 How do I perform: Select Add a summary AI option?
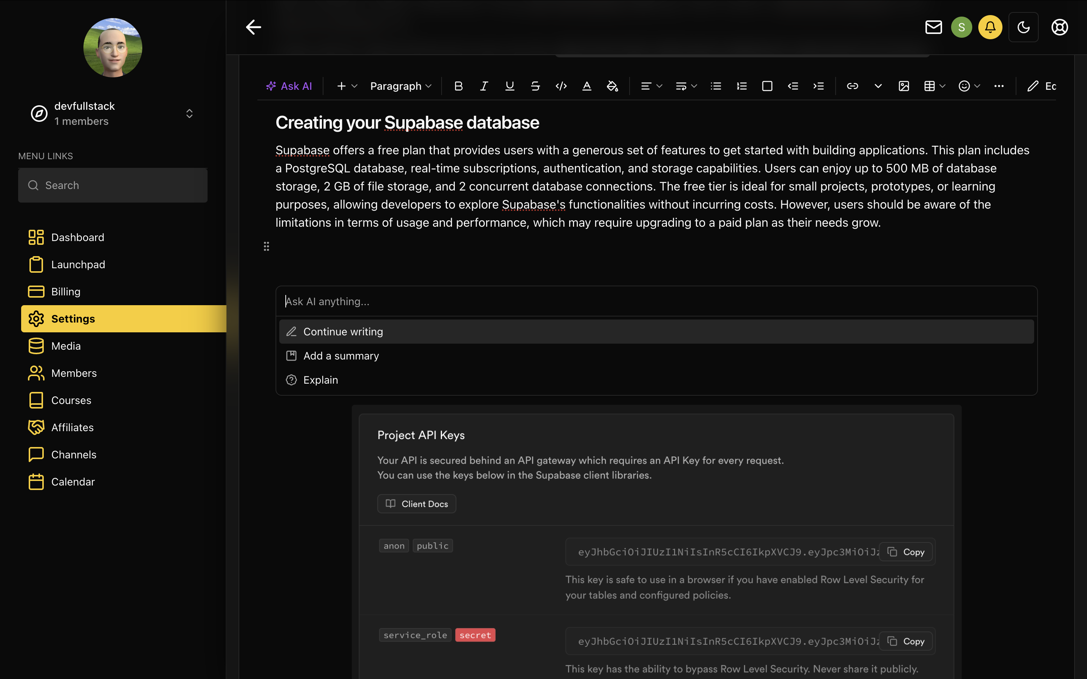coord(341,356)
